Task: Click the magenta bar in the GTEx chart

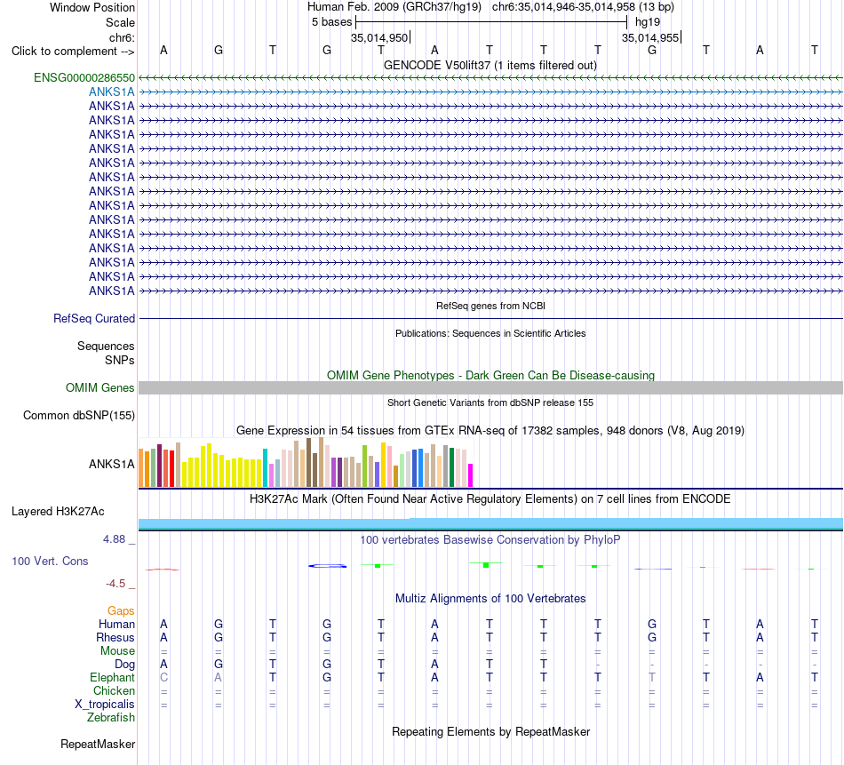Action: [x=470, y=475]
